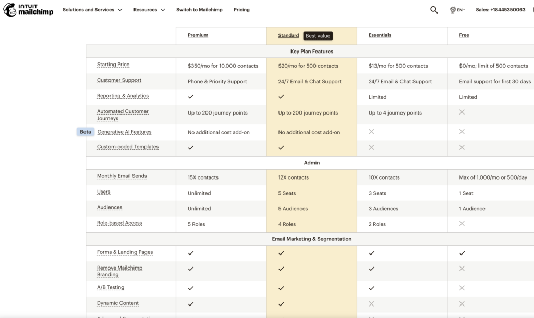
Task: Click Starting Price feature label
Action: [113, 65]
